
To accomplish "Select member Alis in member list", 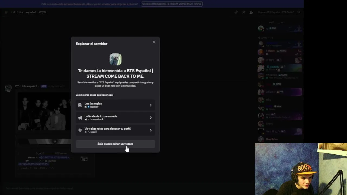I will click(279, 100).
